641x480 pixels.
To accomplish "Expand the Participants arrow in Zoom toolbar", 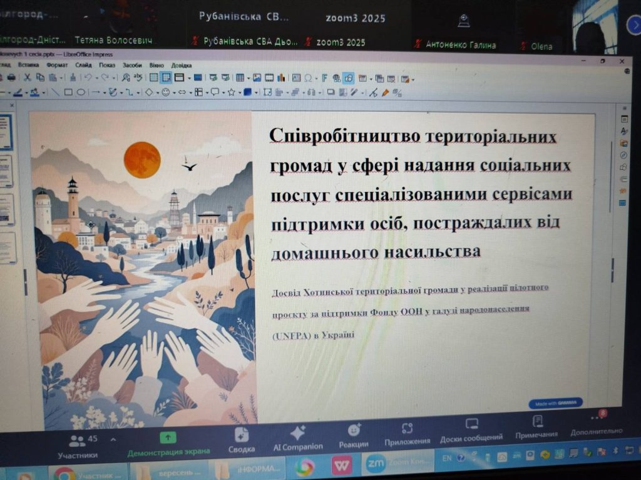I will 113,439.
